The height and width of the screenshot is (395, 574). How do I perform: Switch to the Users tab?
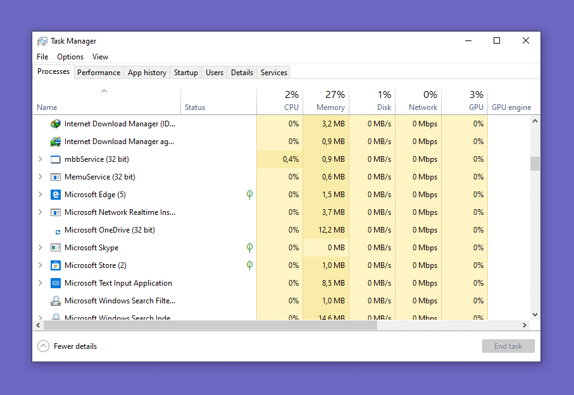click(214, 73)
